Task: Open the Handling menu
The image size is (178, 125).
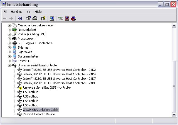Action: 17,12
